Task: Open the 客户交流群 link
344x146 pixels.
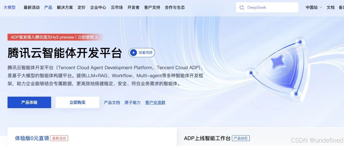Action: (x=155, y=103)
